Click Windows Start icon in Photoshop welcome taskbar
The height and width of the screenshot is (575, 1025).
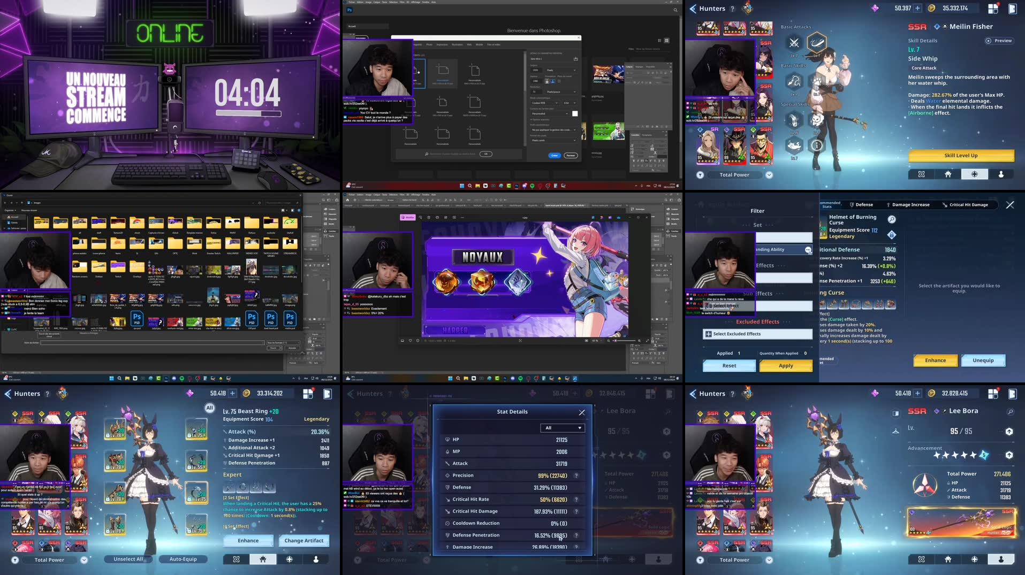(461, 186)
